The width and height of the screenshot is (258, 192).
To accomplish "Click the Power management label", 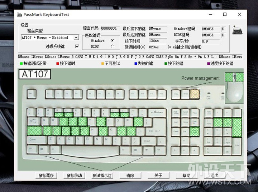I will pos(200,78).
